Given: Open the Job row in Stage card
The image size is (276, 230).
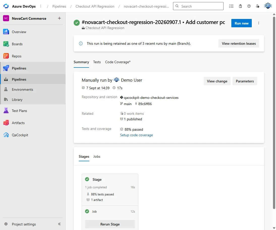Looking at the screenshot, I should pyautogui.click(x=110, y=212).
